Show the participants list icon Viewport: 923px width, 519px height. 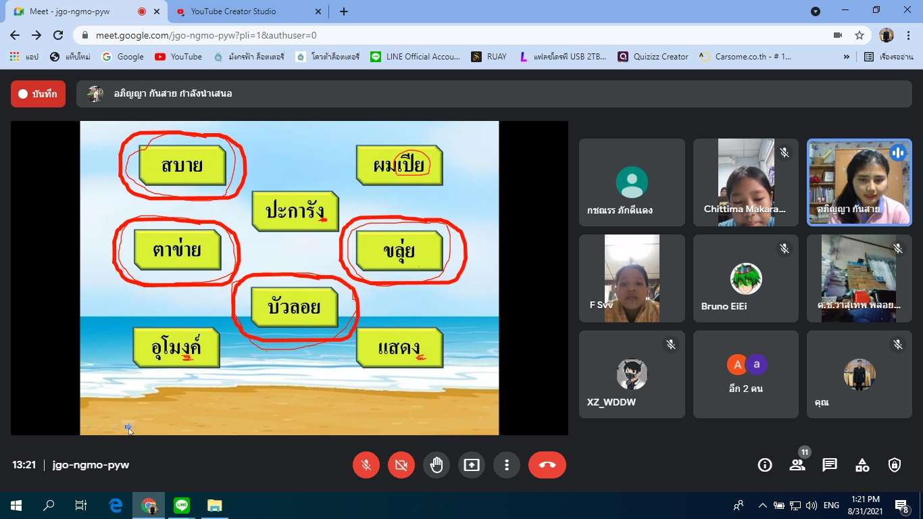[x=797, y=465]
